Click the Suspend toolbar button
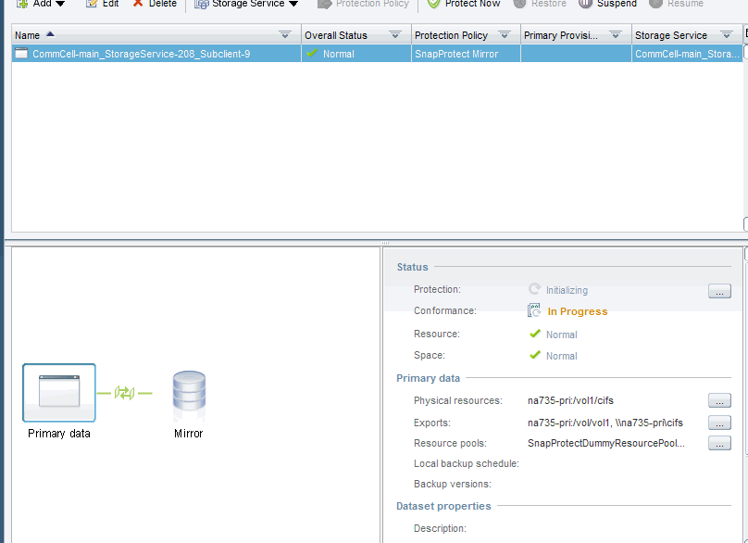 (x=608, y=4)
